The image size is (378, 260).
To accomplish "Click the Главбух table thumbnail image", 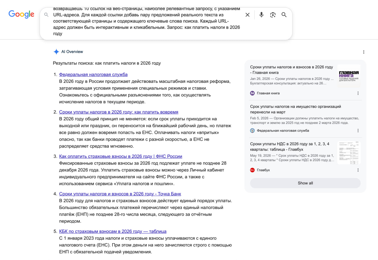I will pyautogui.click(x=349, y=153).
